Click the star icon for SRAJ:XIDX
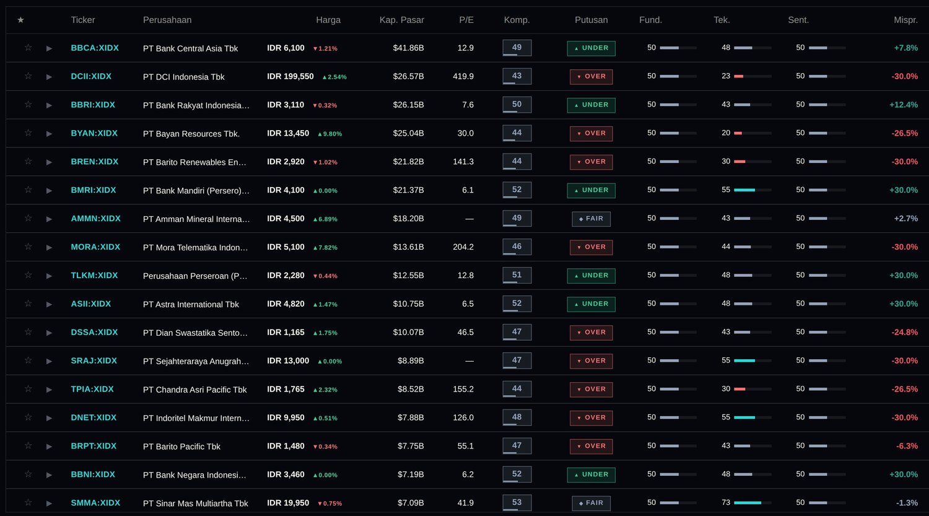This screenshot has height=516, width=929. (x=28, y=361)
